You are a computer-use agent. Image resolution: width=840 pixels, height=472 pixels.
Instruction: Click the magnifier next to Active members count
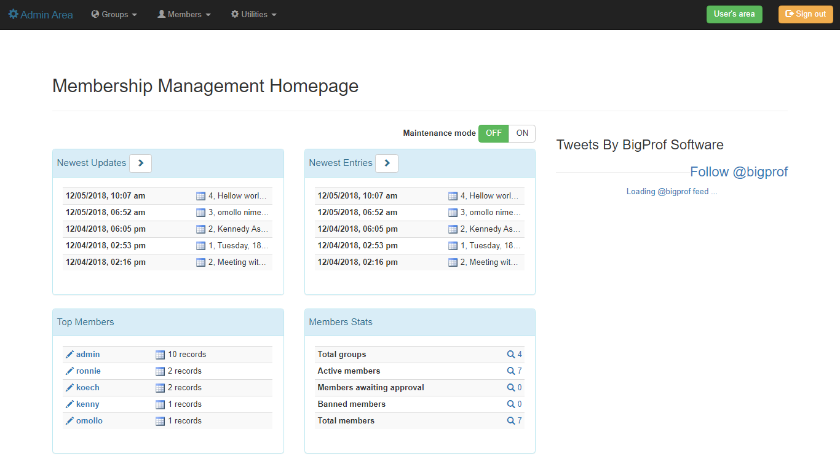pos(511,371)
